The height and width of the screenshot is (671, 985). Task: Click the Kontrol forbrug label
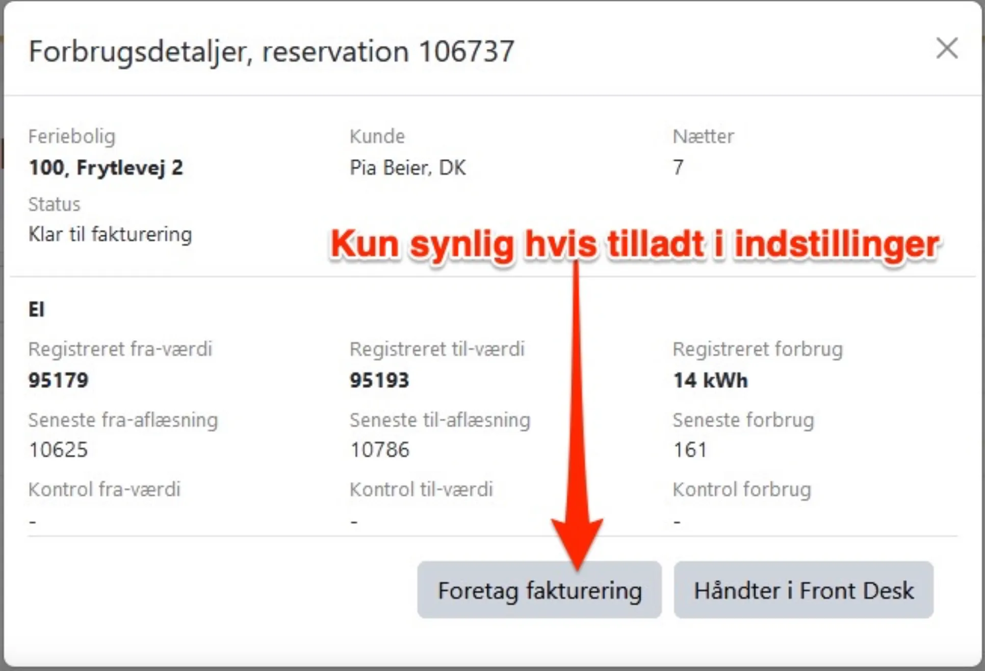[x=741, y=489]
